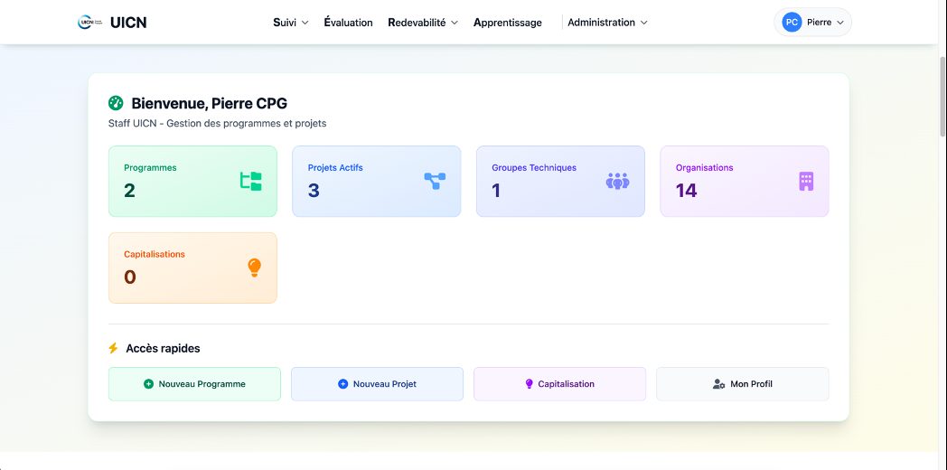
Task: Open the Groupes Techniques card label
Action: click(x=534, y=167)
